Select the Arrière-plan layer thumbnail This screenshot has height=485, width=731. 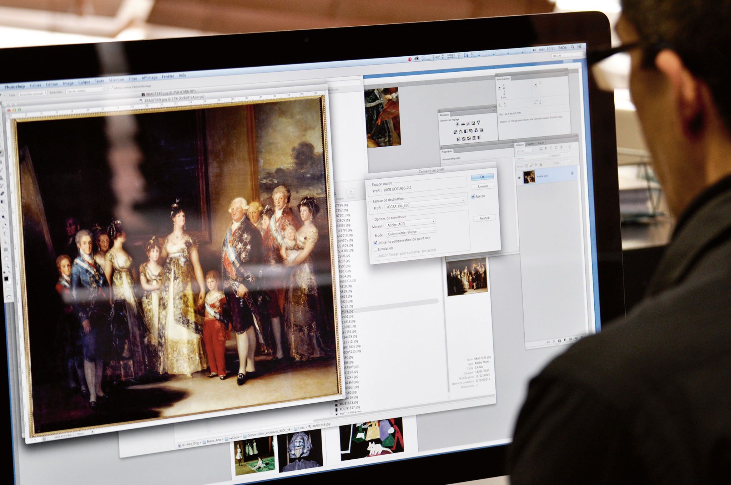click(x=529, y=177)
